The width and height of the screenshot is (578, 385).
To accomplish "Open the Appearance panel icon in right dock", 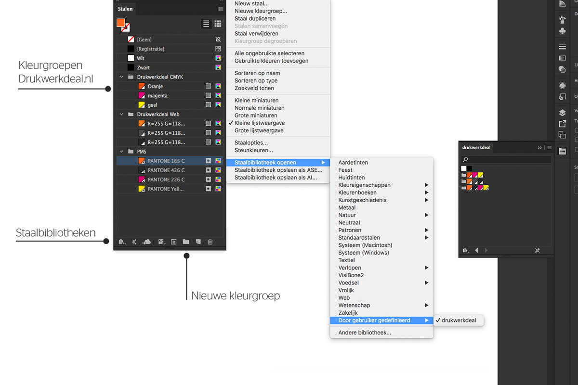I will point(562,85).
